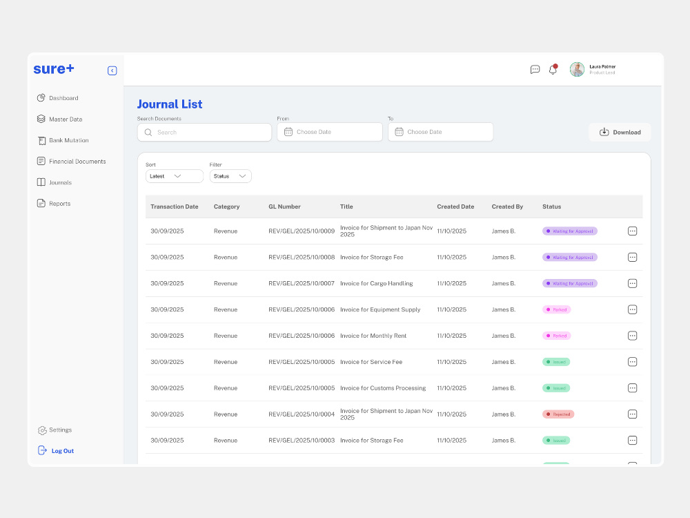
Task: Click Laura Palmer's profile avatar
Action: point(577,69)
